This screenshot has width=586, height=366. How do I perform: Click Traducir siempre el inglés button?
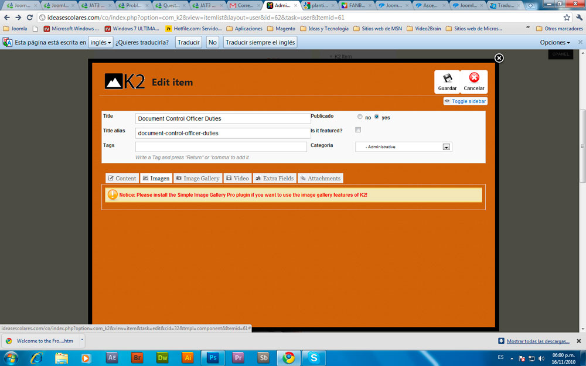coord(260,42)
